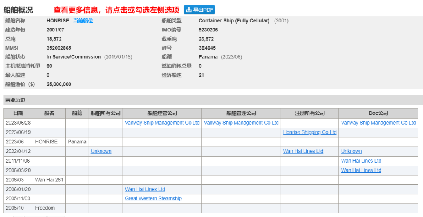The width and height of the screenshot is (423, 217).
Task: Click Unknown link in 船舶所有公司 column
Action: coord(101,152)
